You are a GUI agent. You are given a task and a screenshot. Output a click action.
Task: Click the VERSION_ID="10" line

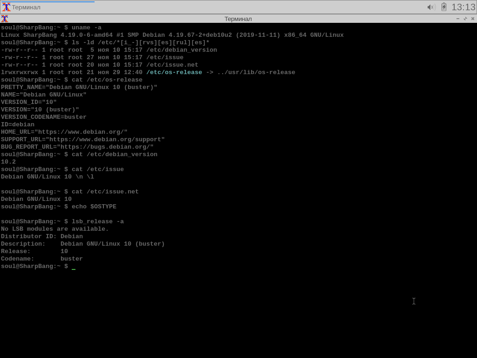coord(28,102)
